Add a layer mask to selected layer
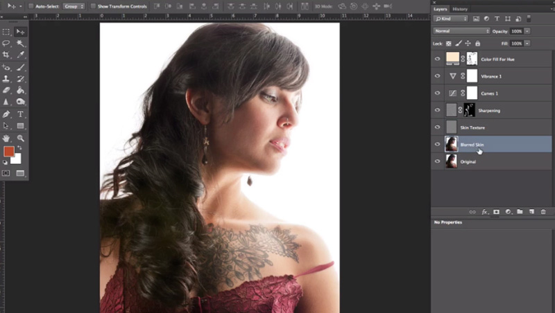555x313 pixels. point(496,212)
